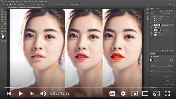
Task: Open the blend mode Normal dropdown
Action: pyautogui.click(x=156, y=14)
